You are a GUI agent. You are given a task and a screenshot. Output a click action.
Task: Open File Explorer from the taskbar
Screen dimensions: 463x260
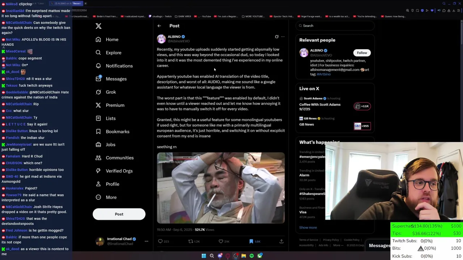tap(243, 256)
